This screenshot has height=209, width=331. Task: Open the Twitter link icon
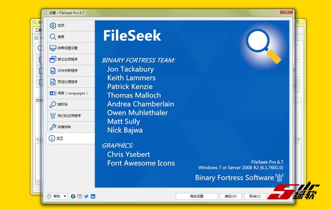86,196
